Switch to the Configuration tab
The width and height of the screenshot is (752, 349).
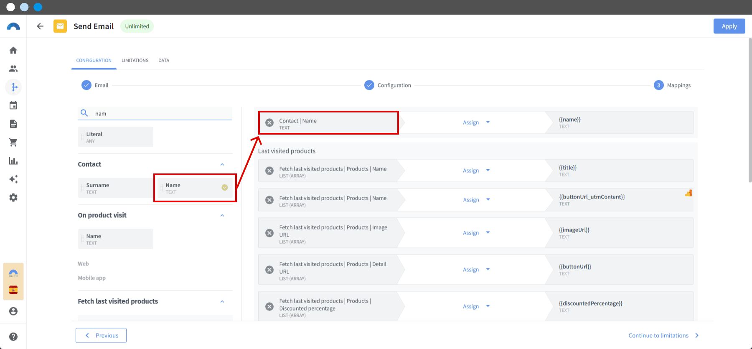point(94,61)
